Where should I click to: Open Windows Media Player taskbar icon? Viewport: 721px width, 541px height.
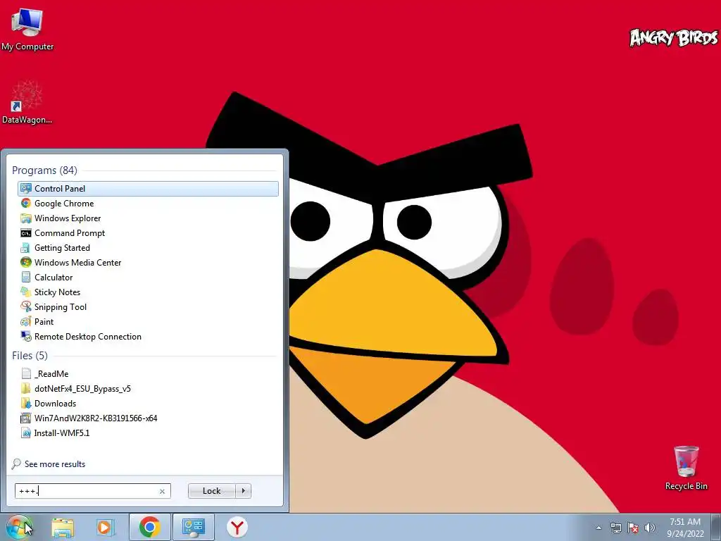pyautogui.click(x=105, y=527)
